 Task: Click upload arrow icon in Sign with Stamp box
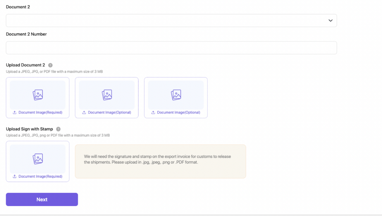point(15,177)
